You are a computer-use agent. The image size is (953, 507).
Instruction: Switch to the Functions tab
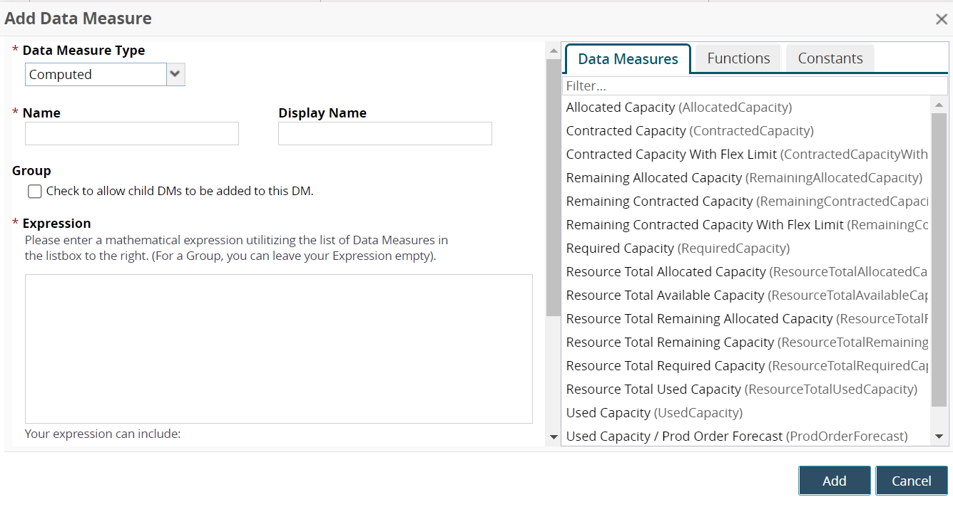[738, 58]
